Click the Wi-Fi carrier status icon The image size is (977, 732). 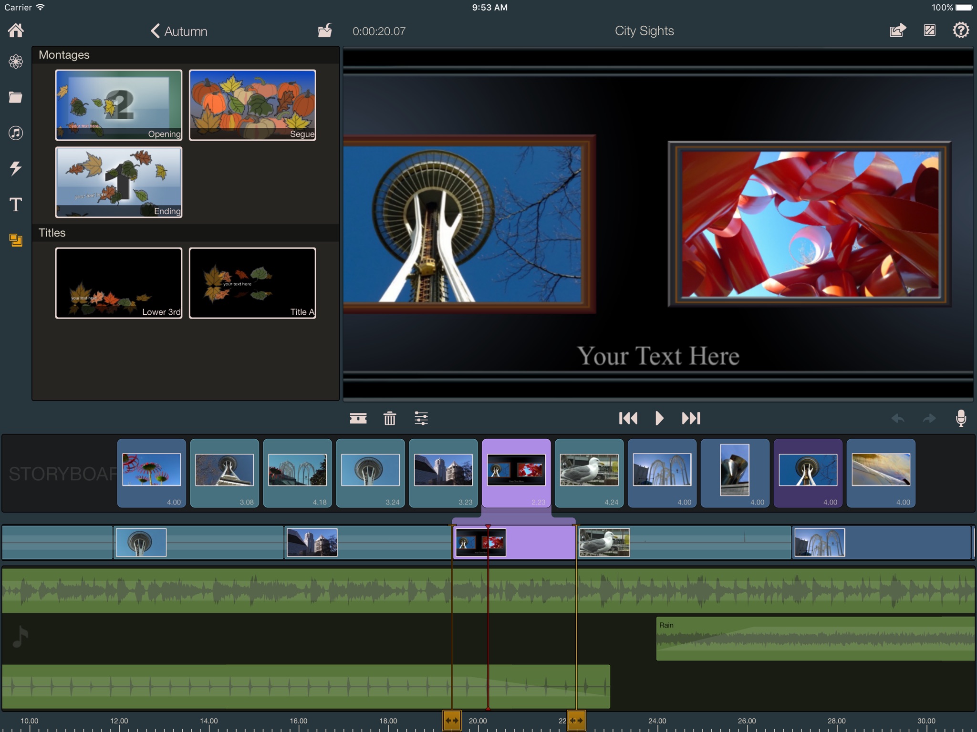point(41,7)
